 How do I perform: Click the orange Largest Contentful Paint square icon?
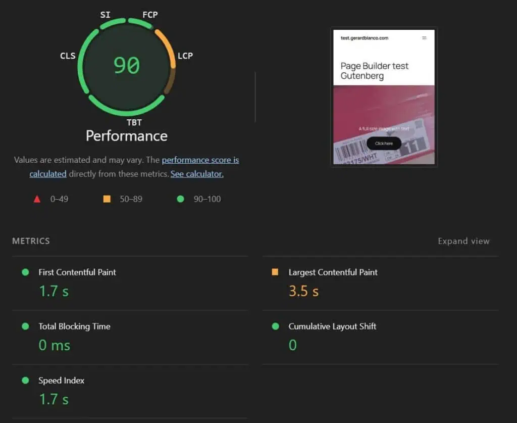pos(275,272)
